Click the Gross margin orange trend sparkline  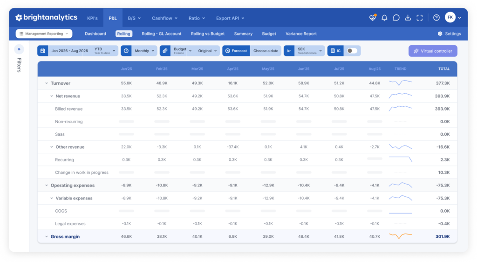point(400,236)
